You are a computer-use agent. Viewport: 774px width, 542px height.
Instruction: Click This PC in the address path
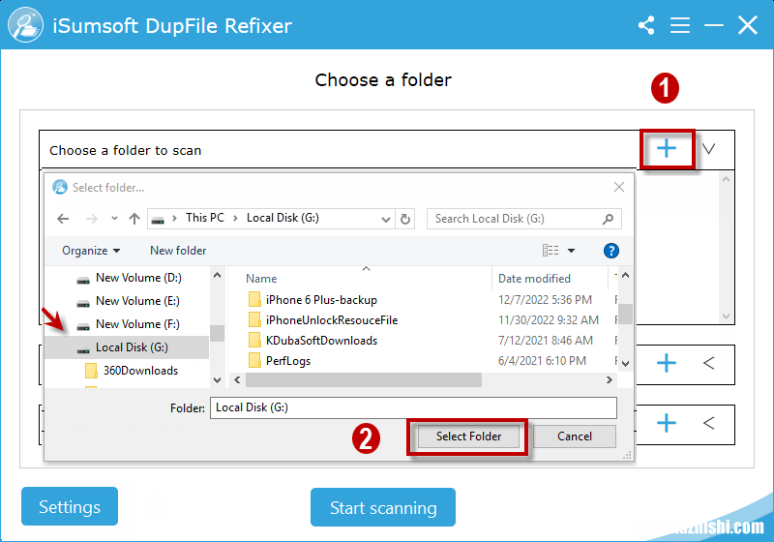pos(205,218)
